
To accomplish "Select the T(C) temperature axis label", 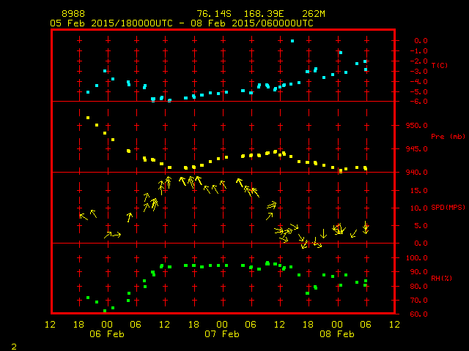I will (439, 66).
